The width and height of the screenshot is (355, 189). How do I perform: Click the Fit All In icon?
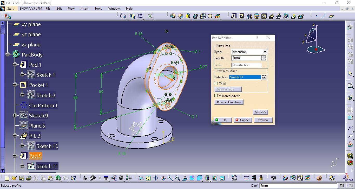(x=148, y=178)
